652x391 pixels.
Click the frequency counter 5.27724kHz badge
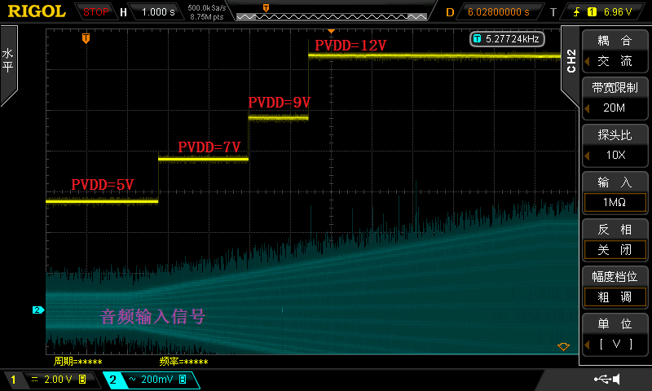tap(504, 38)
